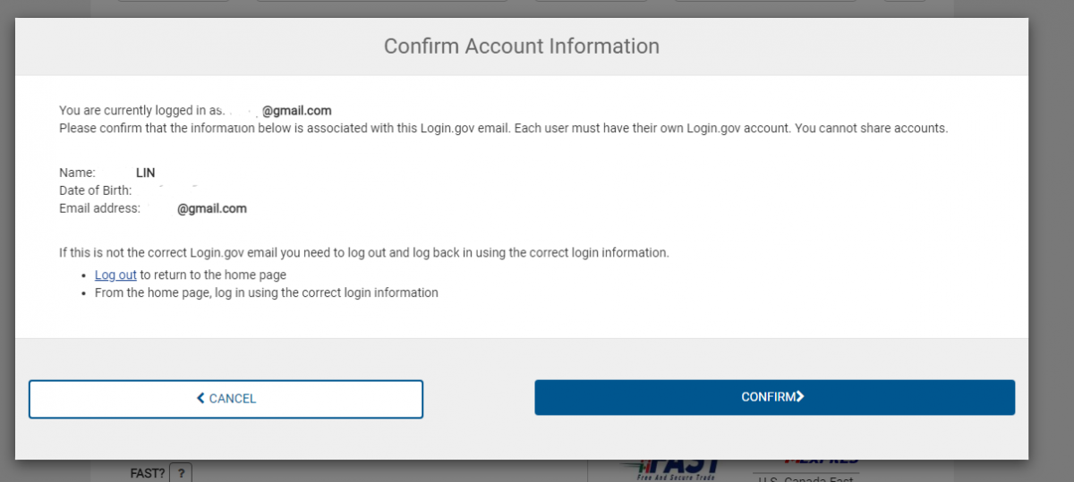Click the left chevron icon beside CANCEL
1074x482 pixels.
[200, 399]
